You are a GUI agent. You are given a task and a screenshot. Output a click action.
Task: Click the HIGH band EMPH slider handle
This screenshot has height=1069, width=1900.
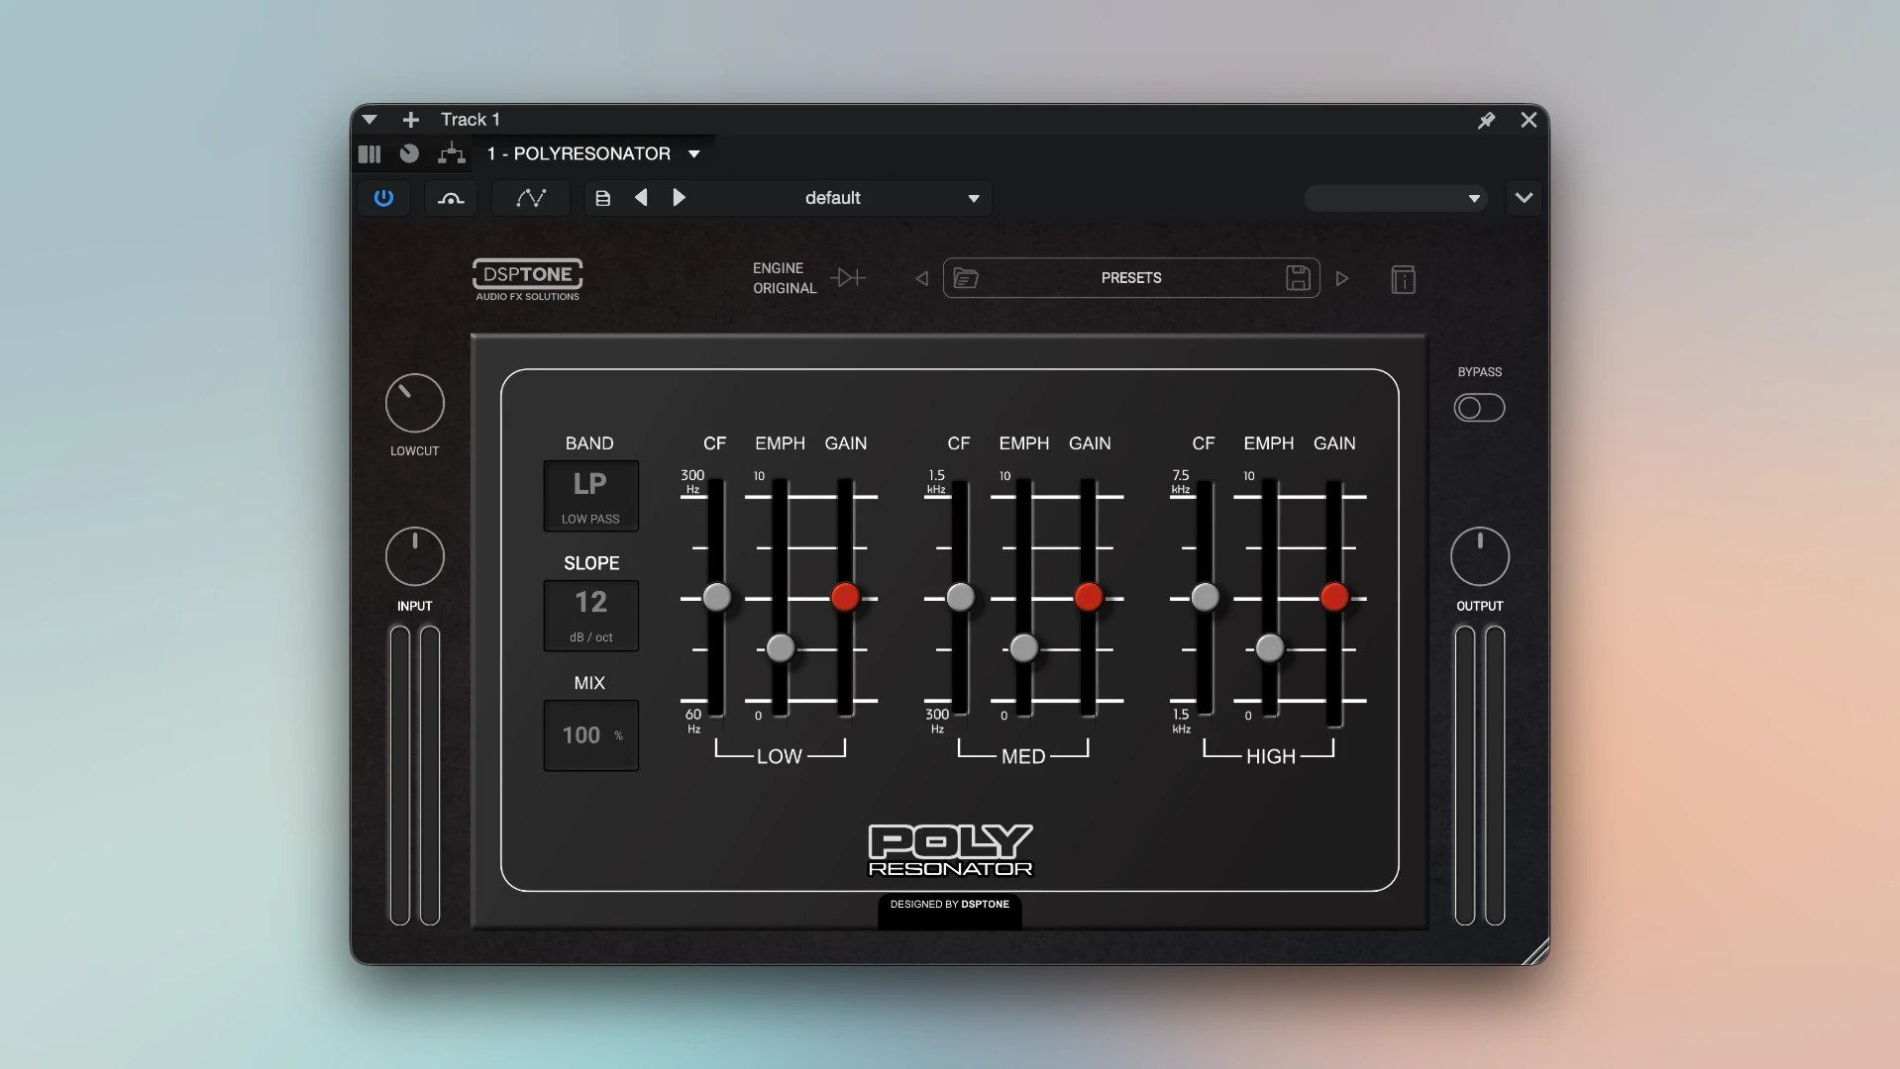point(1270,648)
